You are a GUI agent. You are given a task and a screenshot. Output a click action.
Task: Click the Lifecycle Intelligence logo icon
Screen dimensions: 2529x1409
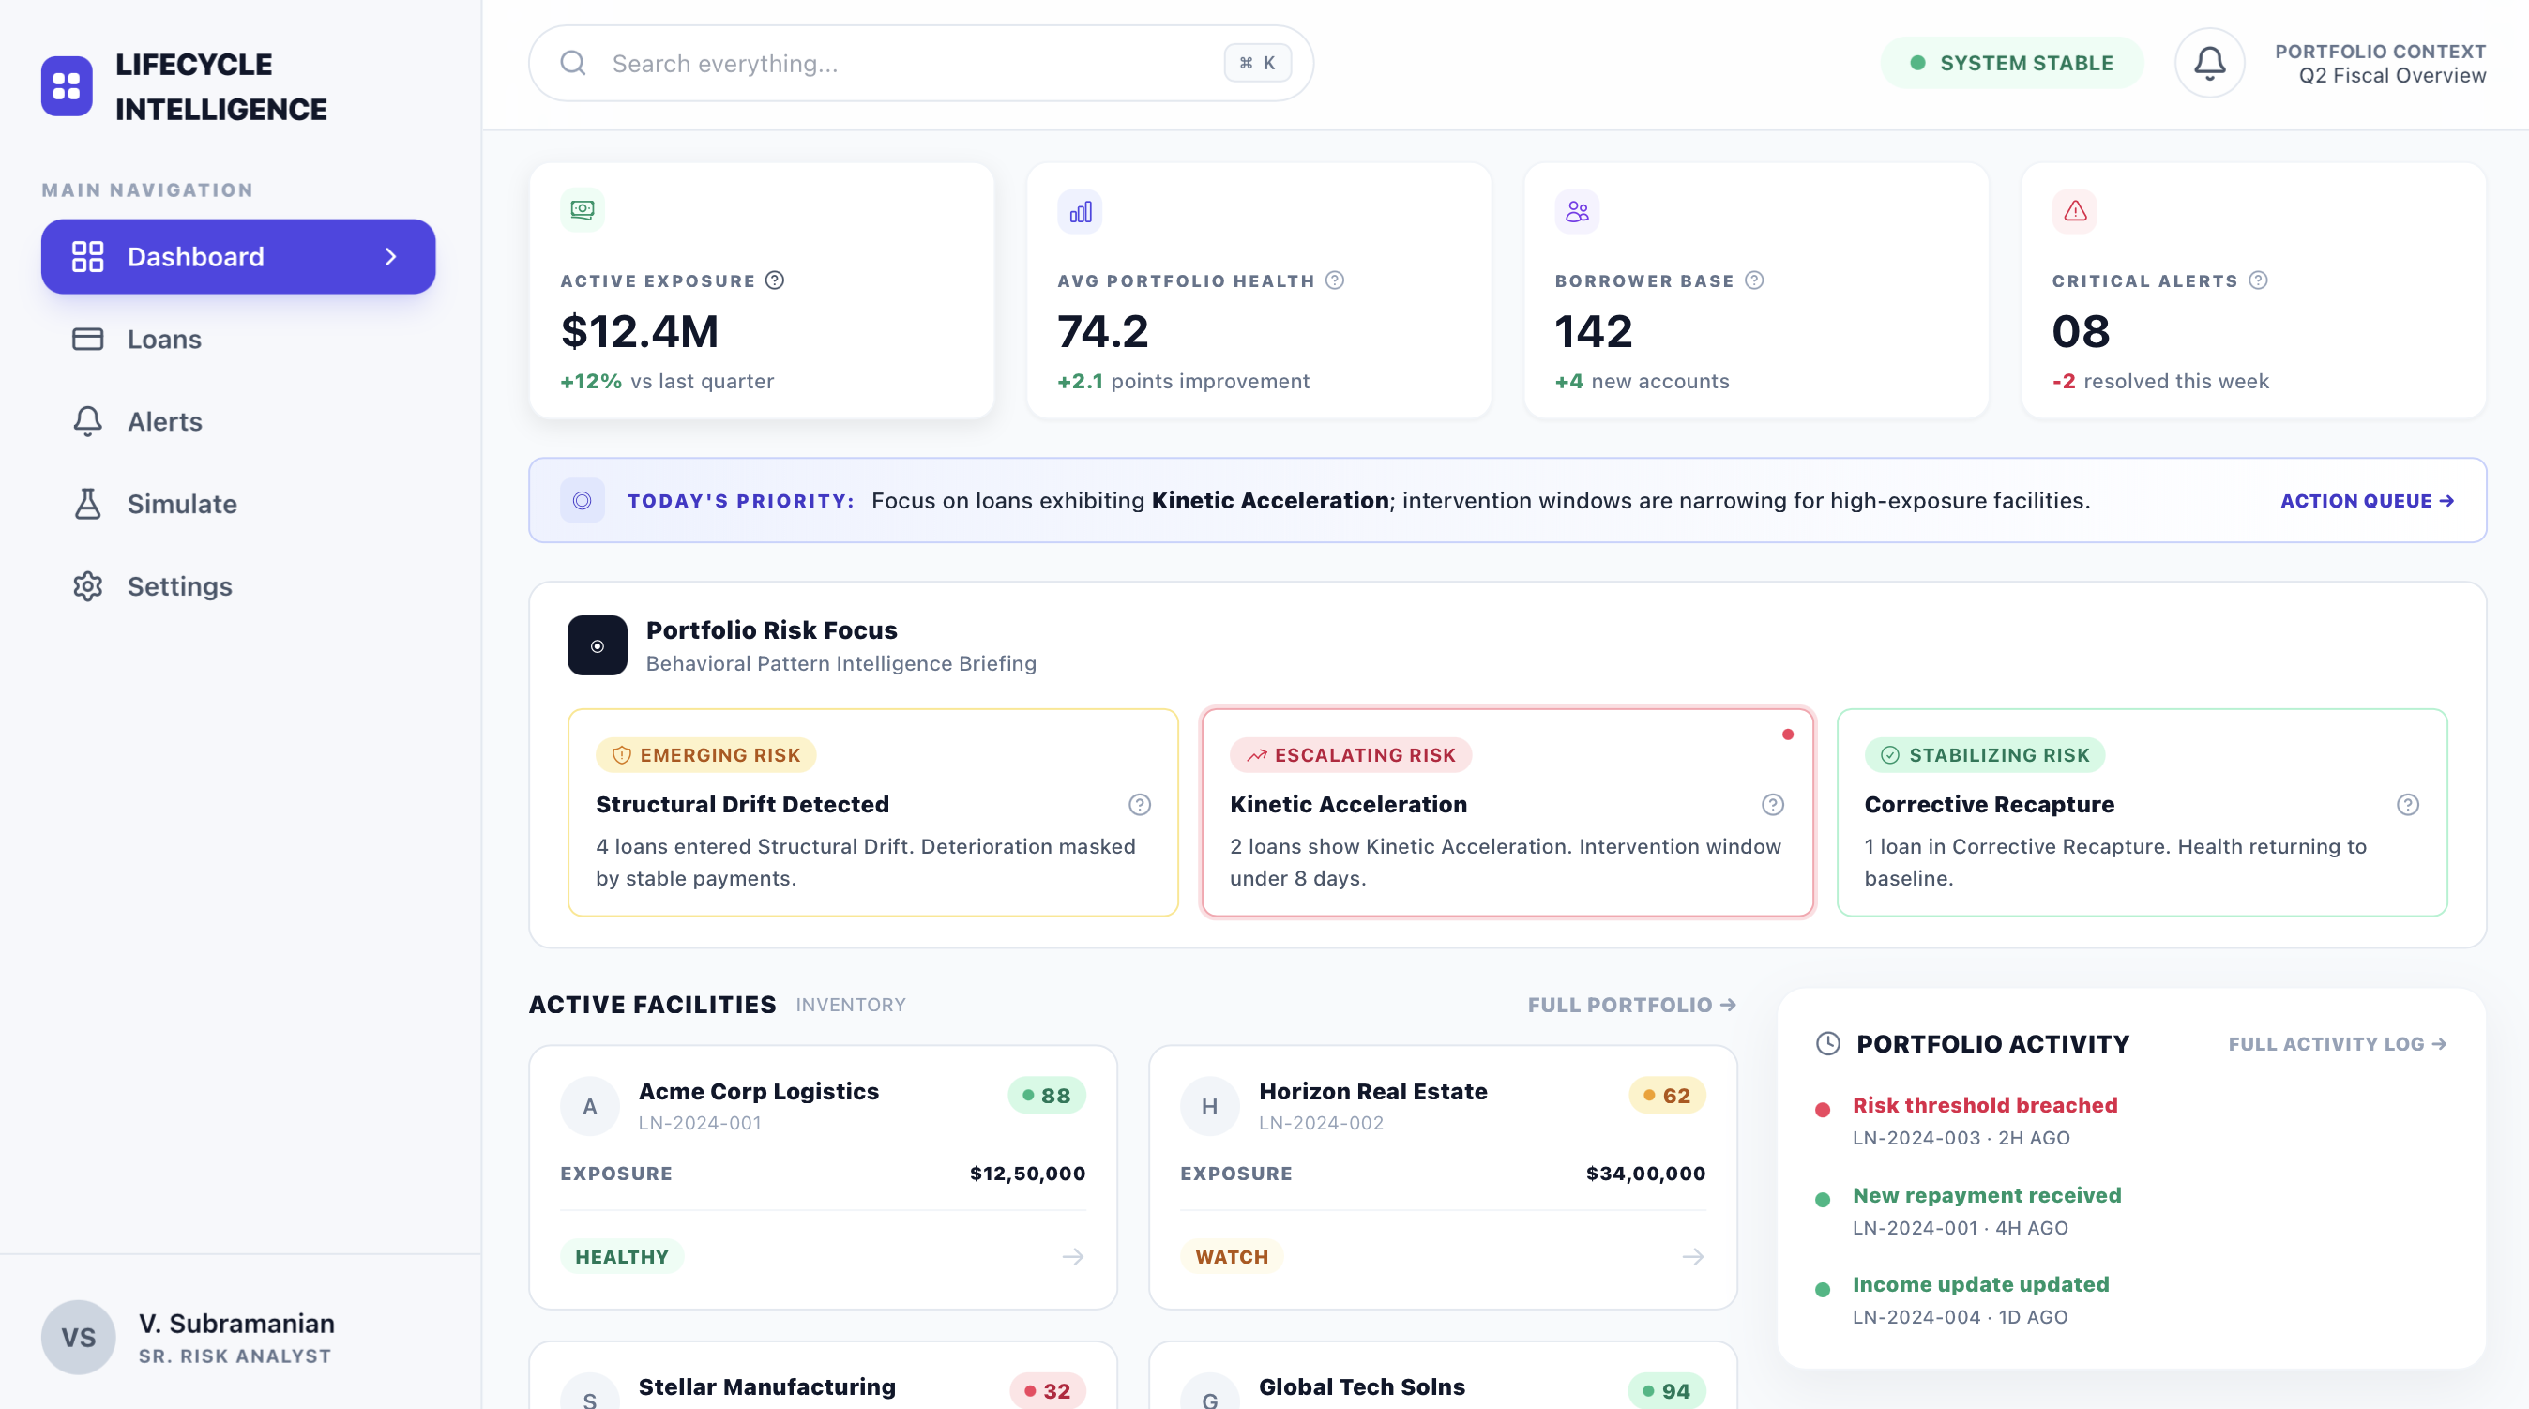(x=67, y=85)
